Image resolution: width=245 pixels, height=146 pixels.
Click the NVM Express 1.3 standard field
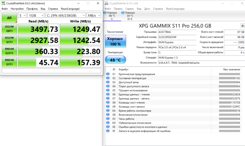[201, 58]
